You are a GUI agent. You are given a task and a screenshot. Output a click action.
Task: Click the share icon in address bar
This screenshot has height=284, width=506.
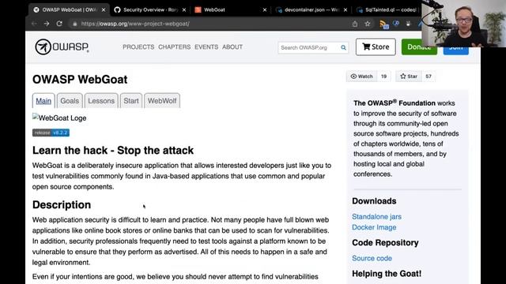tap(355, 24)
